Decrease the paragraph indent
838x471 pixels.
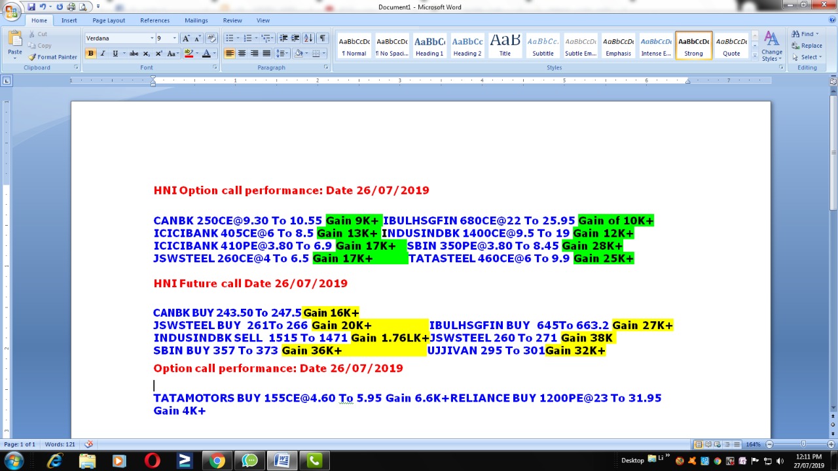(283, 39)
